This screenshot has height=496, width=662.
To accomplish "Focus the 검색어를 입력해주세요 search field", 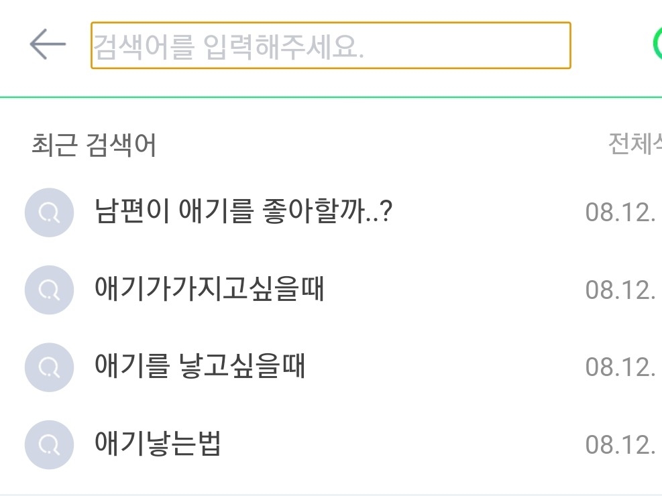I will point(330,46).
